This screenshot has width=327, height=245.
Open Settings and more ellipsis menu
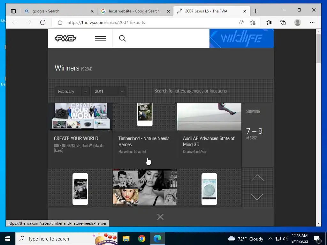click(x=312, y=22)
